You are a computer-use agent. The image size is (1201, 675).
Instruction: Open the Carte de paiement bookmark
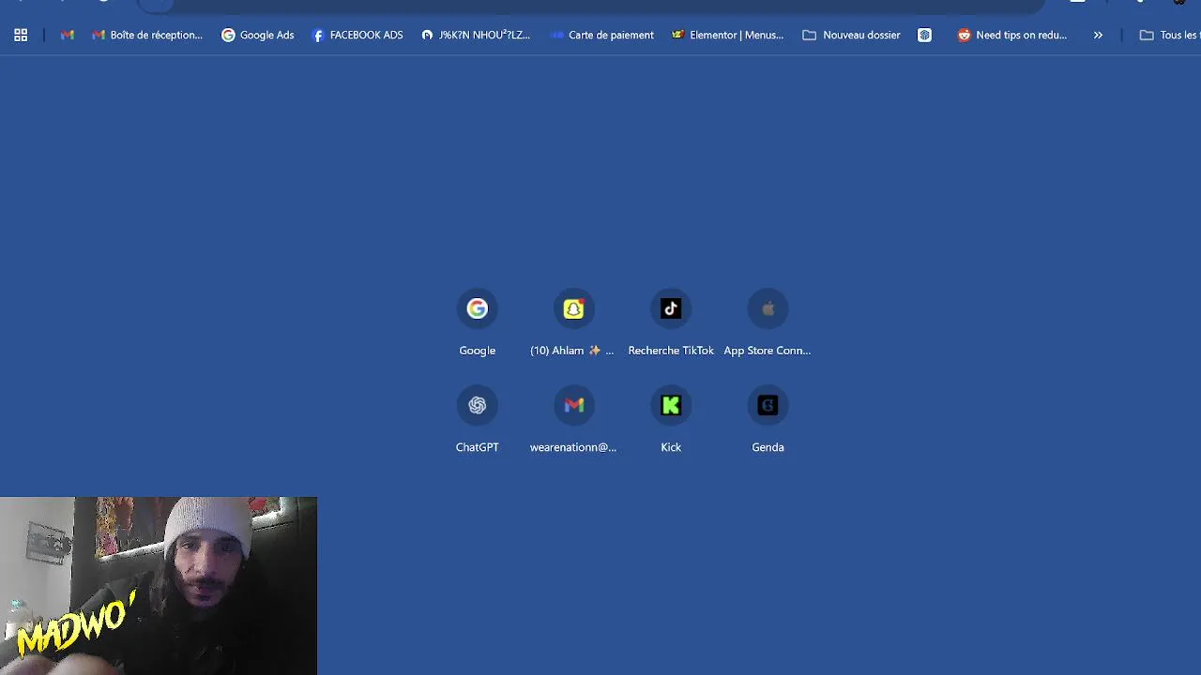point(602,35)
